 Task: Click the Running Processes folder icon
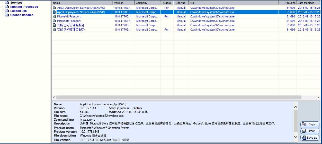(7, 7)
